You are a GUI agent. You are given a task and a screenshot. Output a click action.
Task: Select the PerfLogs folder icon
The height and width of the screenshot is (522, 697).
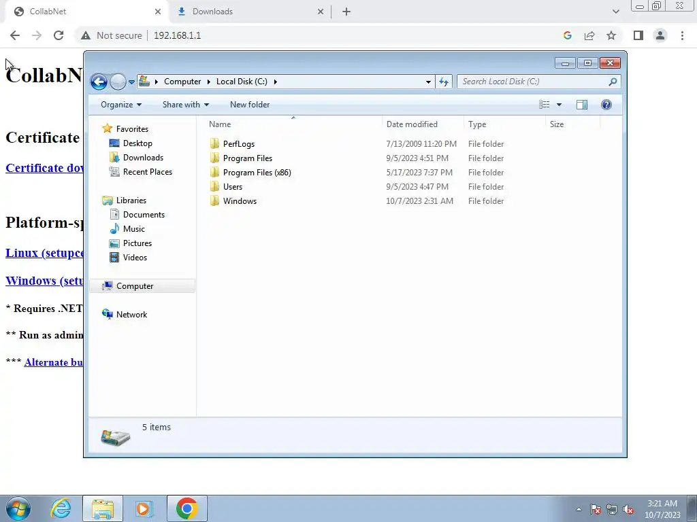214,144
